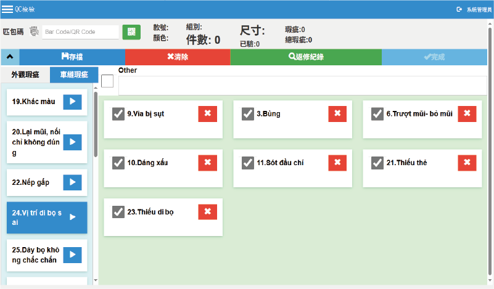
Task: Add defect 19.Khác màu with its arrow
Action: pos(72,102)
